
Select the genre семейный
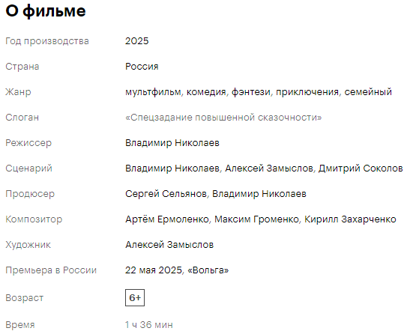tap(368, 92)
